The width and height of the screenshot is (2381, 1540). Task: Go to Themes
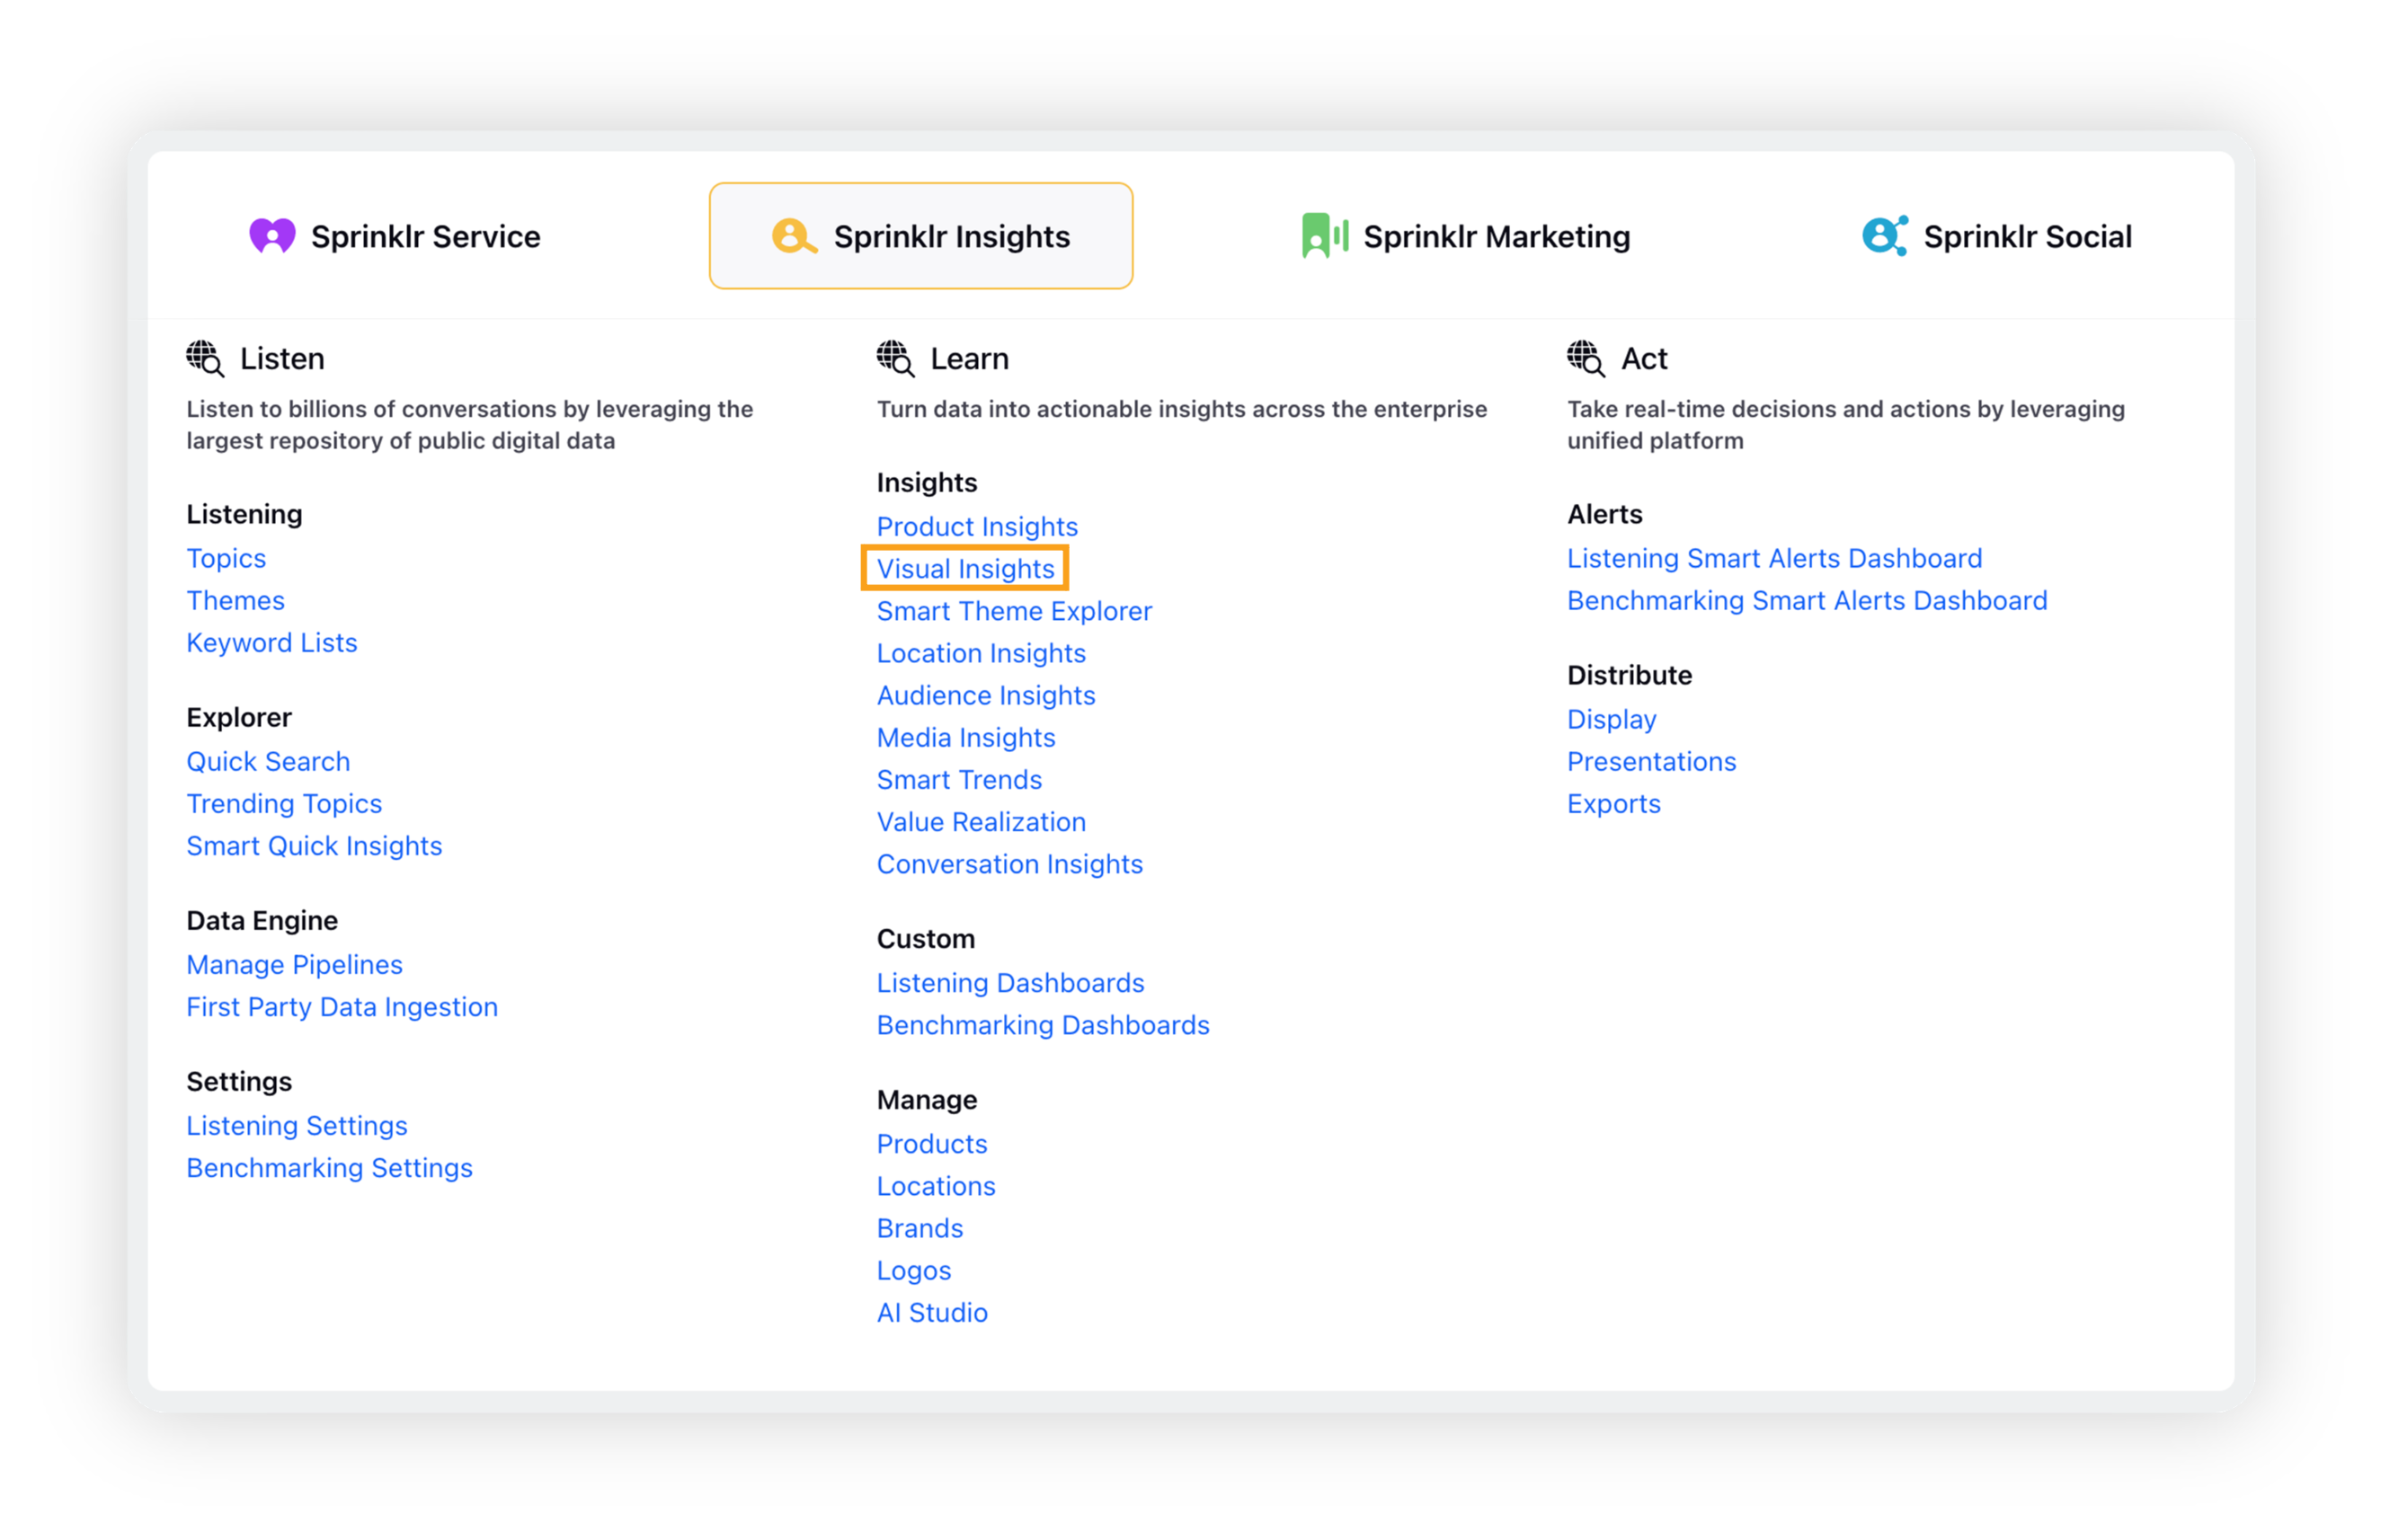[235, 600]
